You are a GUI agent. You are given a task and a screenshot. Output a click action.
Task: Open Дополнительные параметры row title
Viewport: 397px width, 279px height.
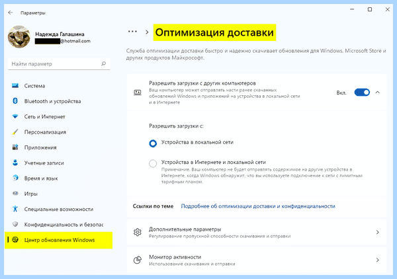(185, 229)
